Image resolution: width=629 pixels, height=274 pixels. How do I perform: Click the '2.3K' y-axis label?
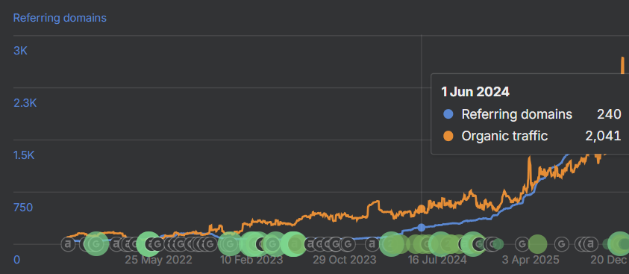[25, 103]
